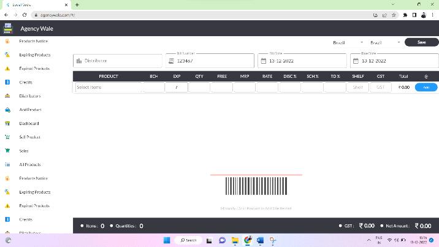Select the Add Product menu item
The width and height of the screenshot is (439, 247).
(x=30, y=110)
